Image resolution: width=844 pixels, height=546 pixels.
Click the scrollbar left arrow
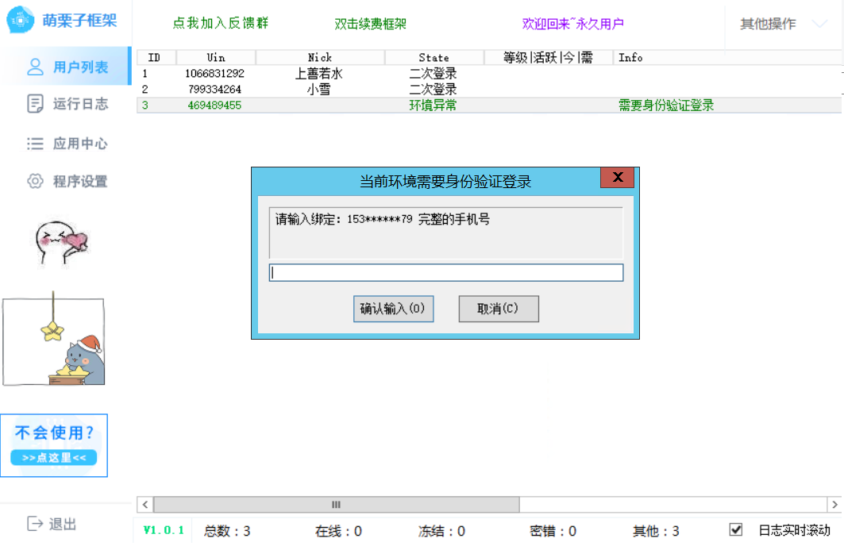coord(145,505)
